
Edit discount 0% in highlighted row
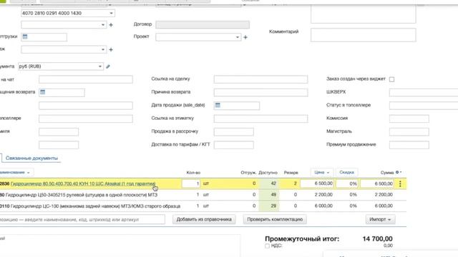pyautogui.click(x=347, y=184)
